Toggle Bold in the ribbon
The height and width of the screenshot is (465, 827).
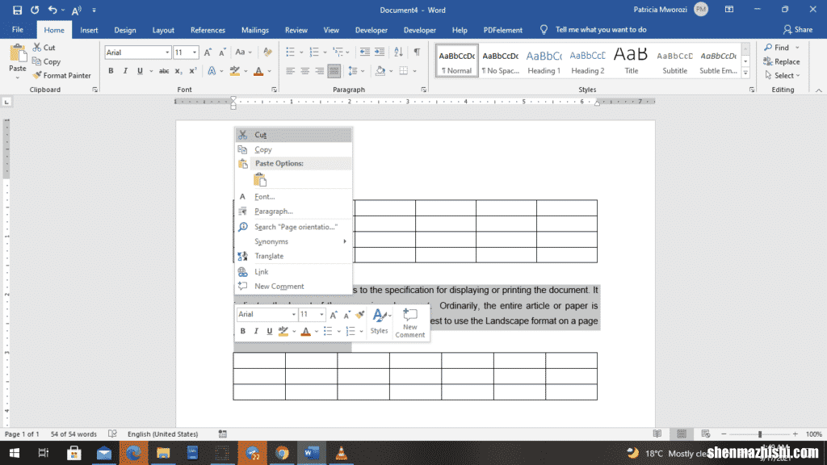tap(111, 71)
